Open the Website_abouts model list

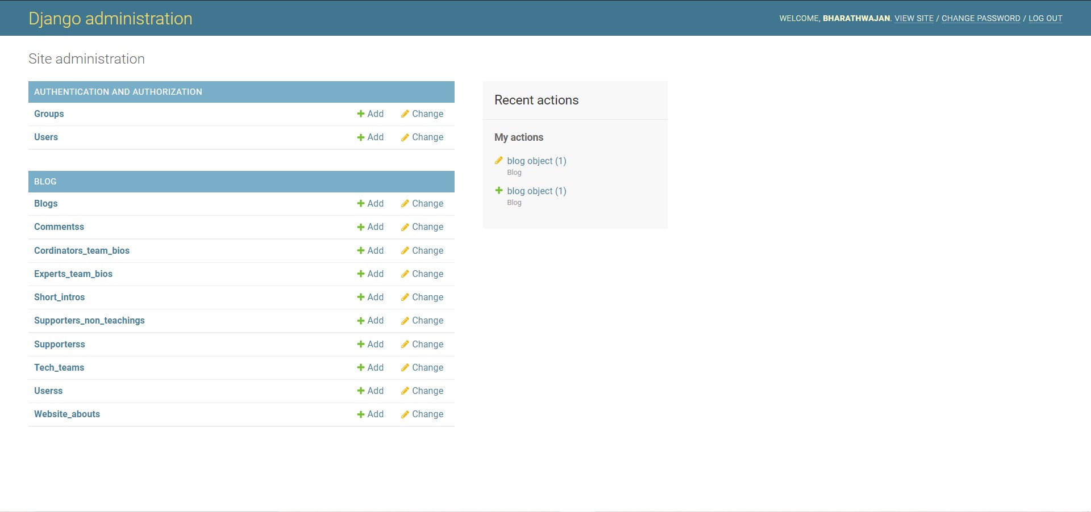pos(67,414)
